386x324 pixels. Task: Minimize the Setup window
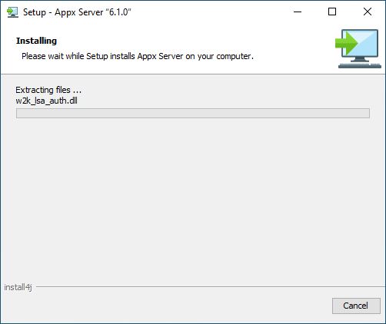[298, 12]
